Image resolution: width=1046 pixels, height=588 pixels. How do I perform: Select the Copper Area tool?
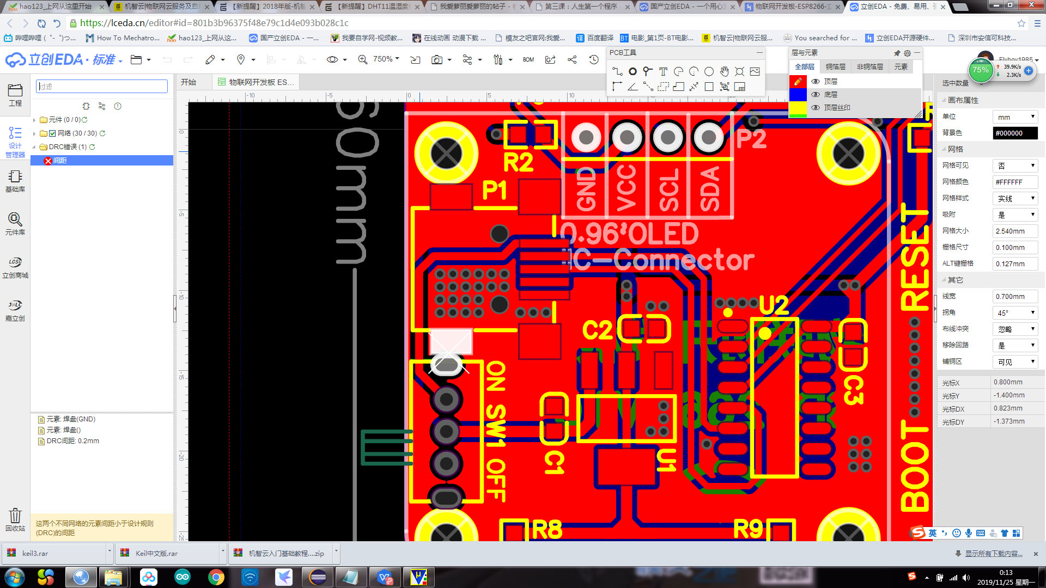[663, 87]
